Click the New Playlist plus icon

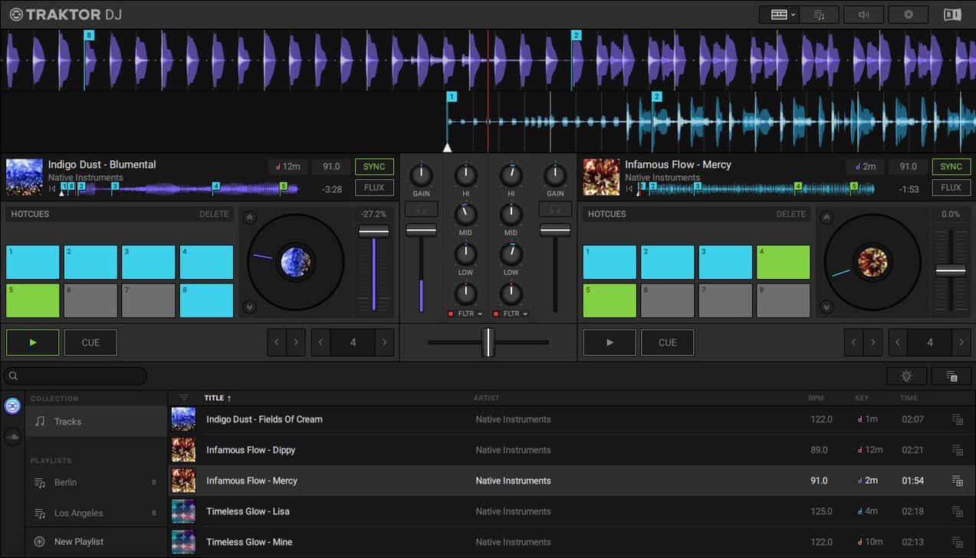tap(40, 542)
